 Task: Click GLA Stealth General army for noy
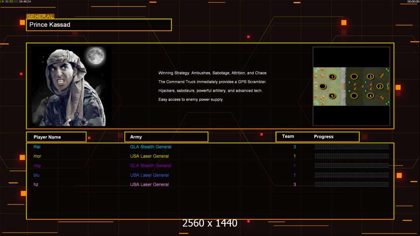tap(151, 166)
